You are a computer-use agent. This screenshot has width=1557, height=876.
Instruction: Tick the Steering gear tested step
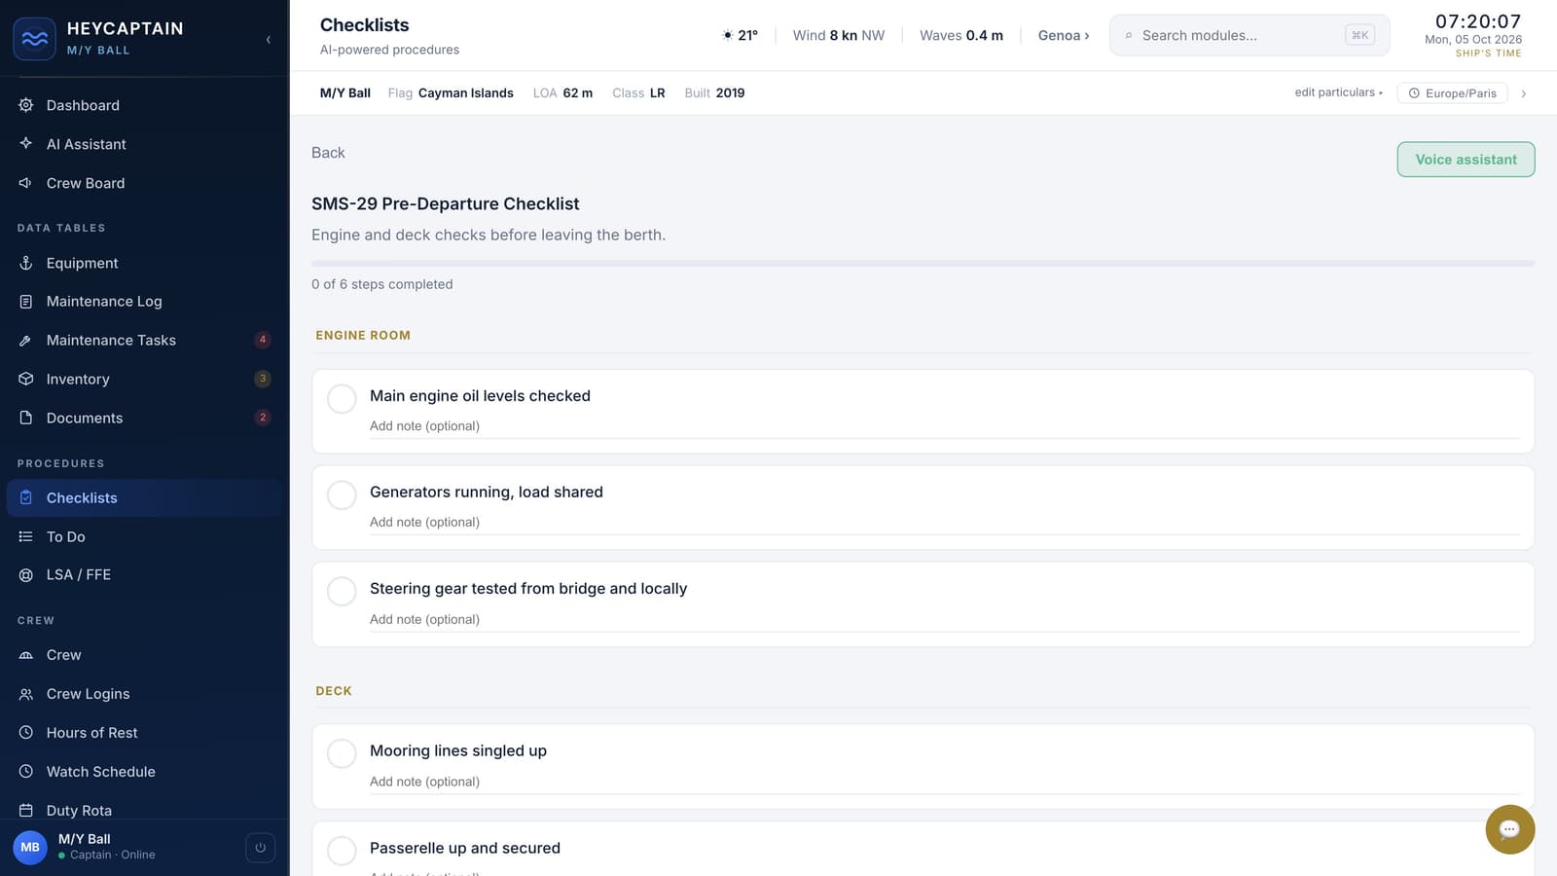(x=342, y=591)
